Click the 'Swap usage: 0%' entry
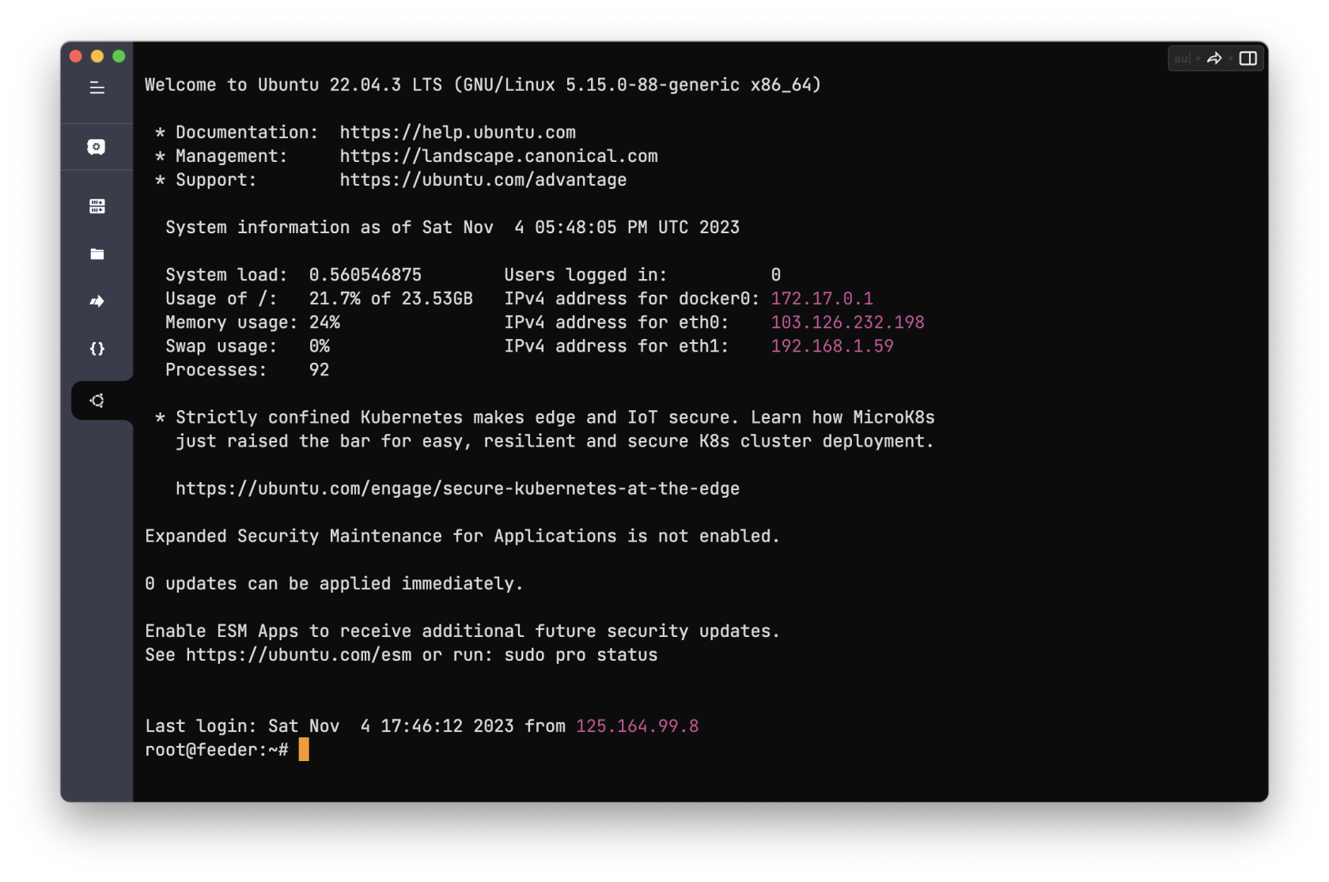 (247, 346)
